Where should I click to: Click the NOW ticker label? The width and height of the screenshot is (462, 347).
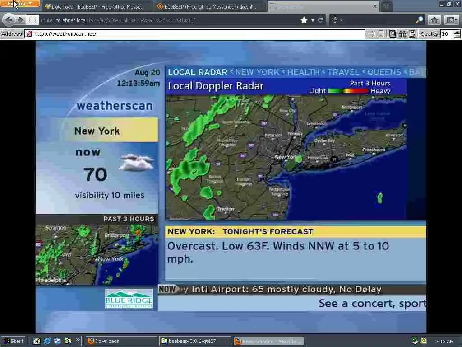click(167, 289)
